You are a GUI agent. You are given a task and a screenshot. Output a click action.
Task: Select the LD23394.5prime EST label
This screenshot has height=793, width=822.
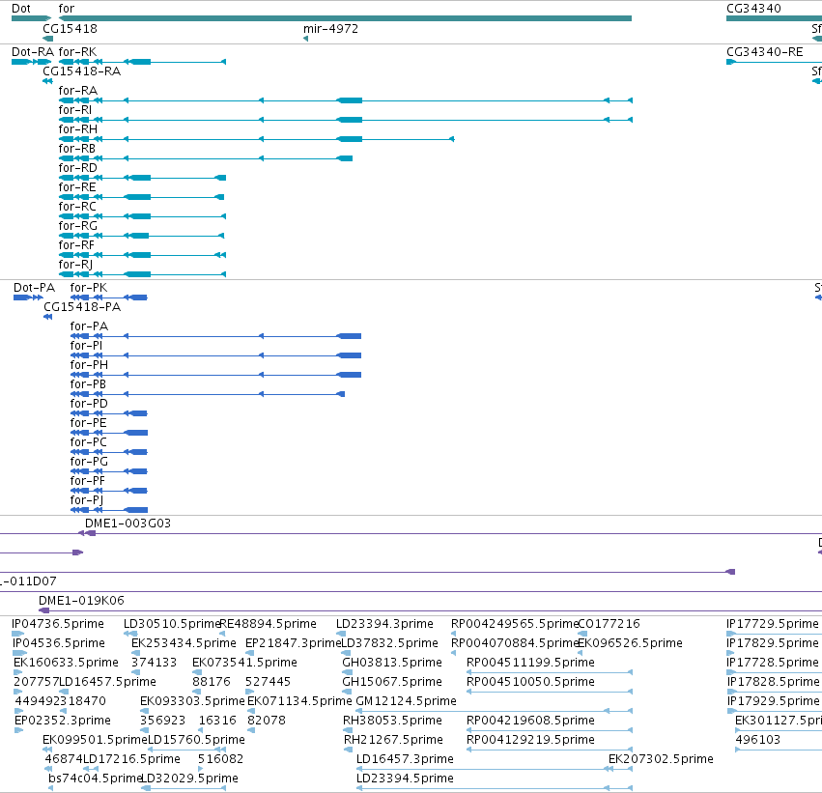point(405,779)
